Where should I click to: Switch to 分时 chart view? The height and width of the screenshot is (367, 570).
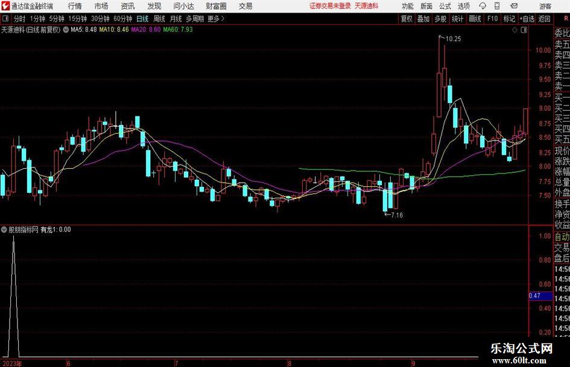click(19, 19)
